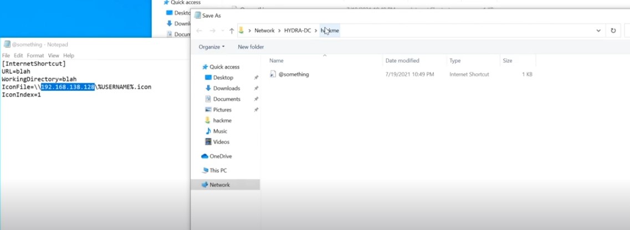Open Documents in Save As sidebar
630x230 pixels.
227,99
